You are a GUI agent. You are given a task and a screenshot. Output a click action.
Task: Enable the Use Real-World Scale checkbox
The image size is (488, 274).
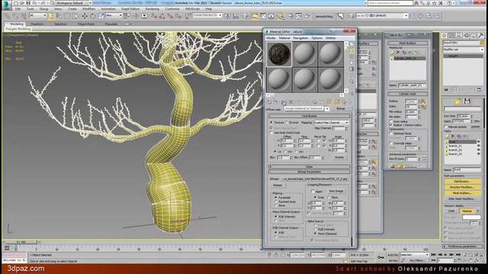271,132
